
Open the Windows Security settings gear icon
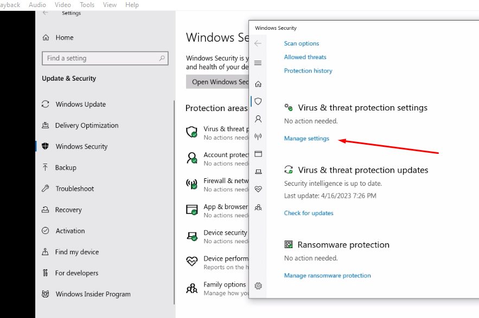258,286
